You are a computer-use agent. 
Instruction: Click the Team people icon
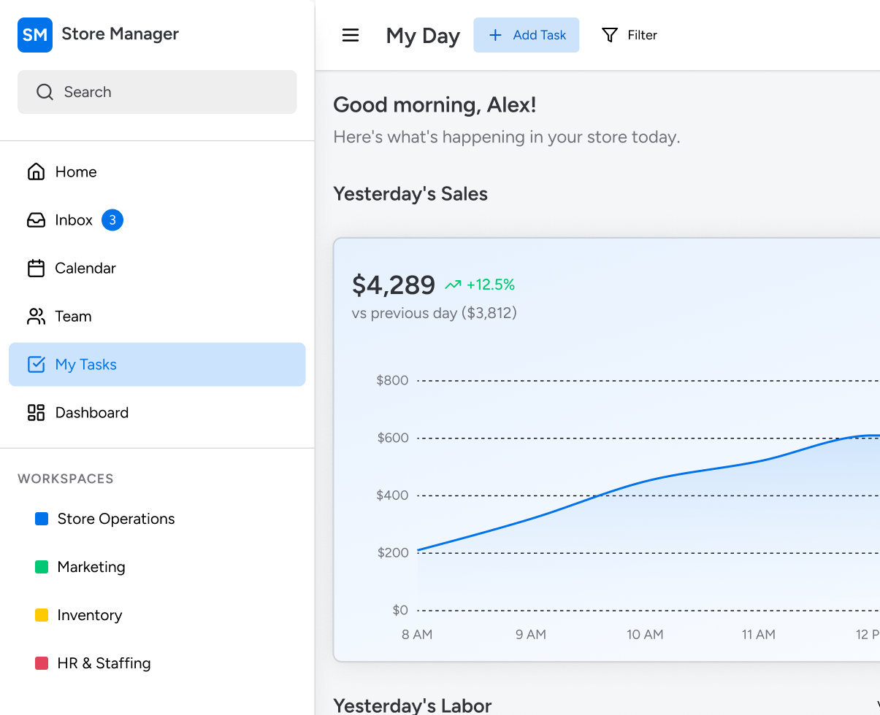(x=36, y=316)
